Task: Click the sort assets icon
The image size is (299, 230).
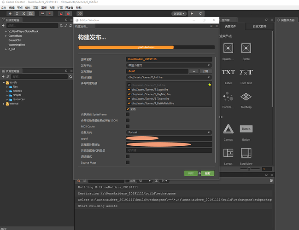Action: [8, 76]
